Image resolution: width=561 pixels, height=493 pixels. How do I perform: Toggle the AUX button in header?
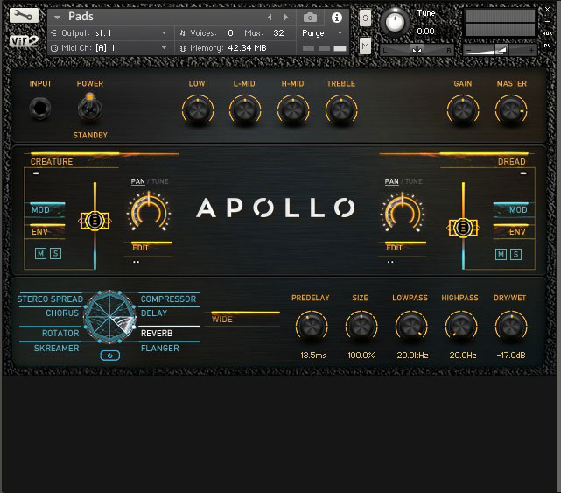click(547, 33)
